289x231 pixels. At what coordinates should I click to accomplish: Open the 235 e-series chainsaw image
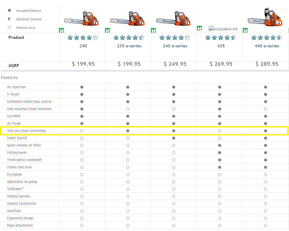point(127,19)
